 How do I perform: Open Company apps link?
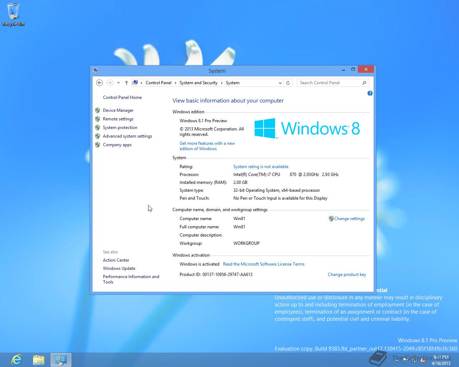pyautogui.click(x=117, y=145)
